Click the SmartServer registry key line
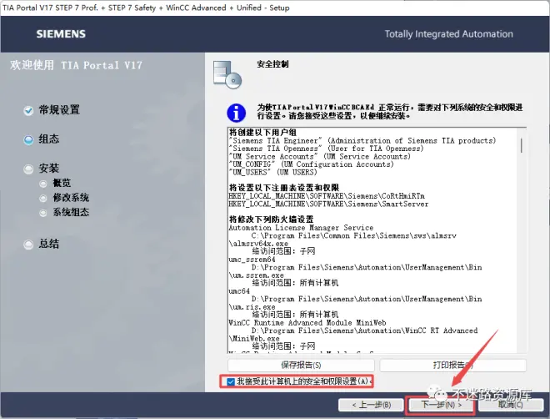The image size is (550, 419). (x=328, y=204)
